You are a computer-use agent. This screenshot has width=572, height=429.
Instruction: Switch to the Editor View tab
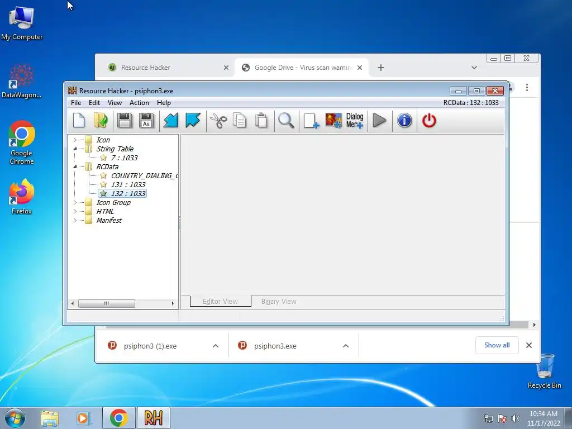220,301
